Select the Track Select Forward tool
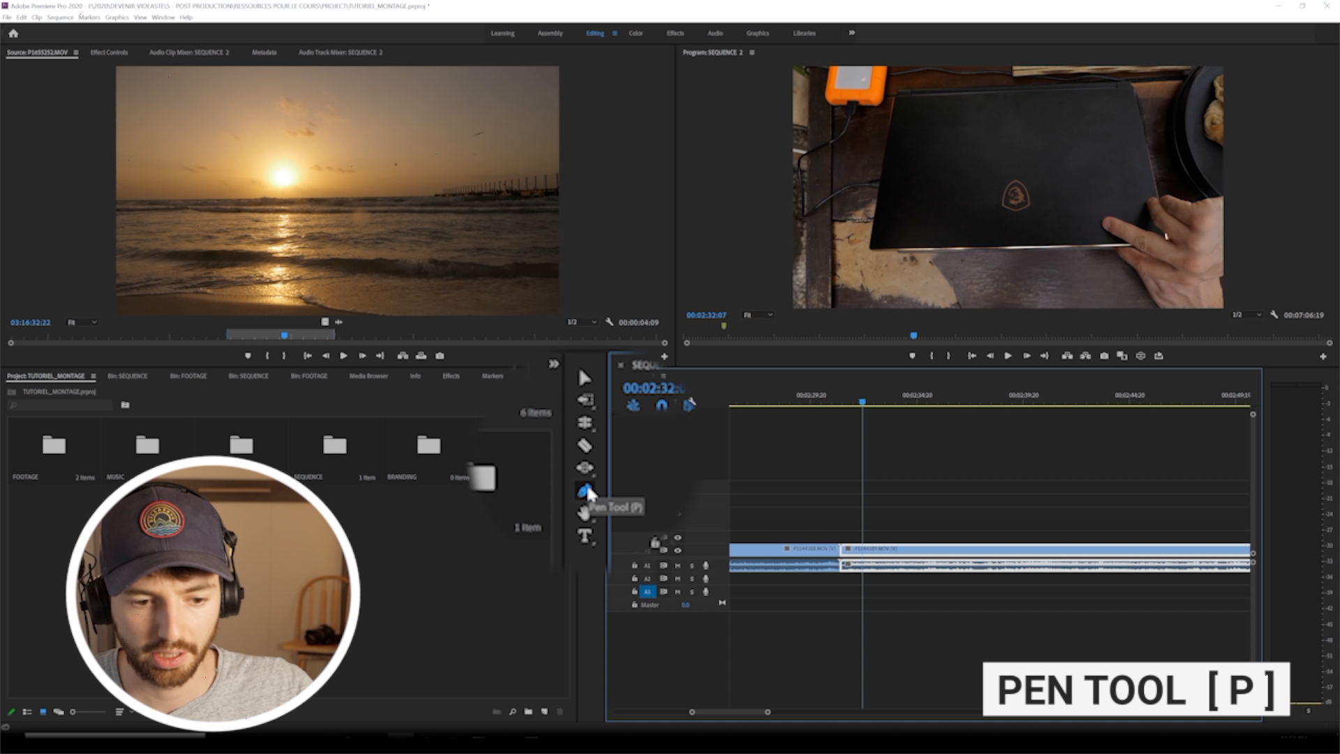Viewport: 1340px width, 754px height. click(585, 400)
